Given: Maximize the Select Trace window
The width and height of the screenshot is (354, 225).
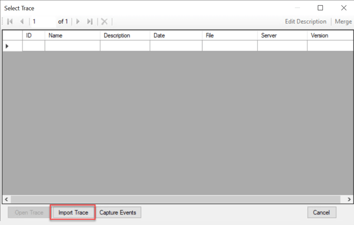Looking at the screenshot, I should tap(320, 8).
